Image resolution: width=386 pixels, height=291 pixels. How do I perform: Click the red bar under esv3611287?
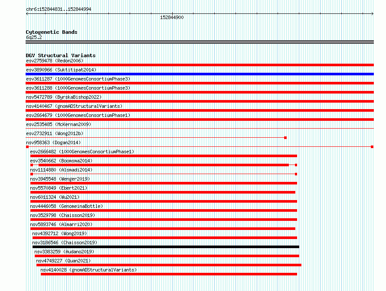point(200,83)
